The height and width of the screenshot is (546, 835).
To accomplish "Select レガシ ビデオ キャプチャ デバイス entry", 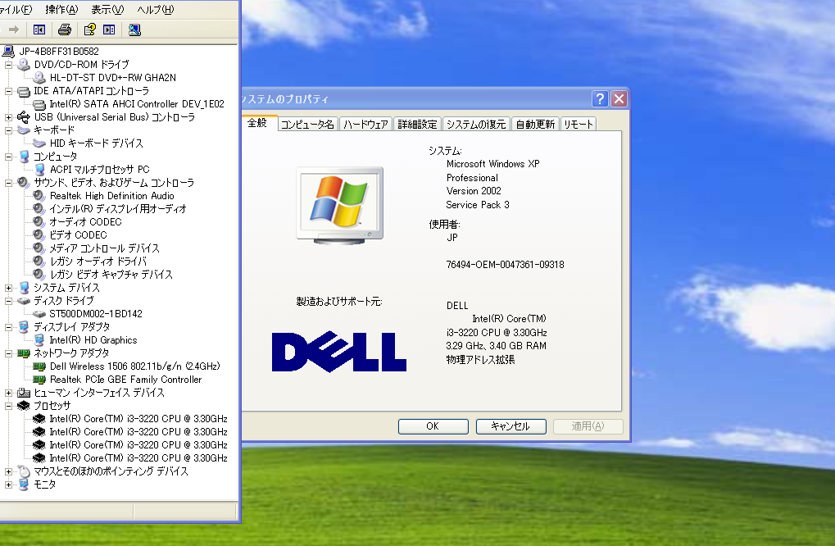I will point(111,275).
